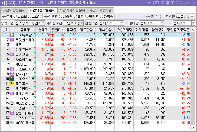Click the 1,878,042 volume cell
This screenshot has width=197, height=132.
[126, 54]
